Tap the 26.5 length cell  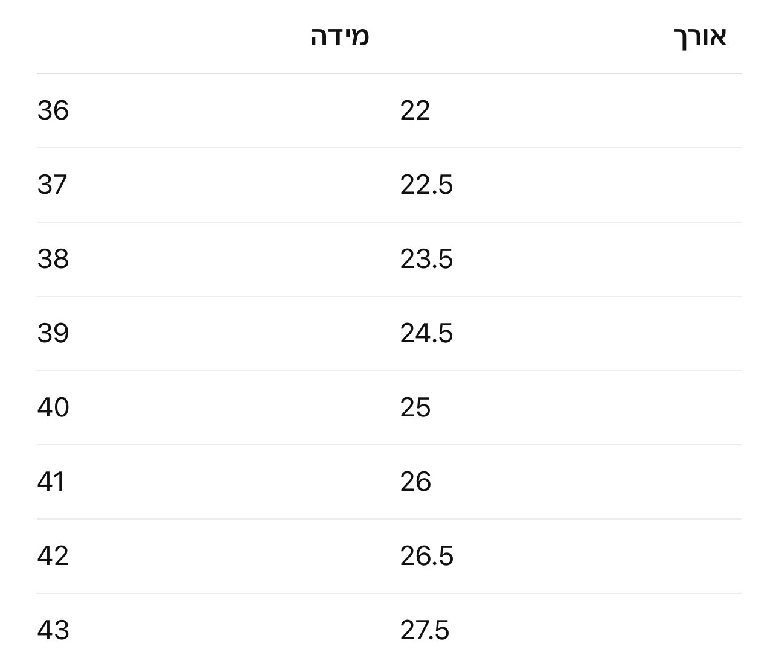426,556
